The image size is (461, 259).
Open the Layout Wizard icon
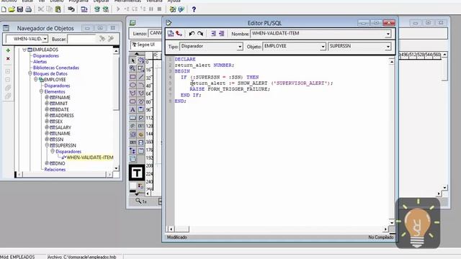pos(181,9)
